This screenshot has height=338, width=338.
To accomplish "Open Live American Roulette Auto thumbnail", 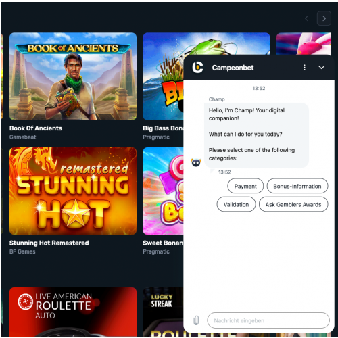I will tap(73, 312).
